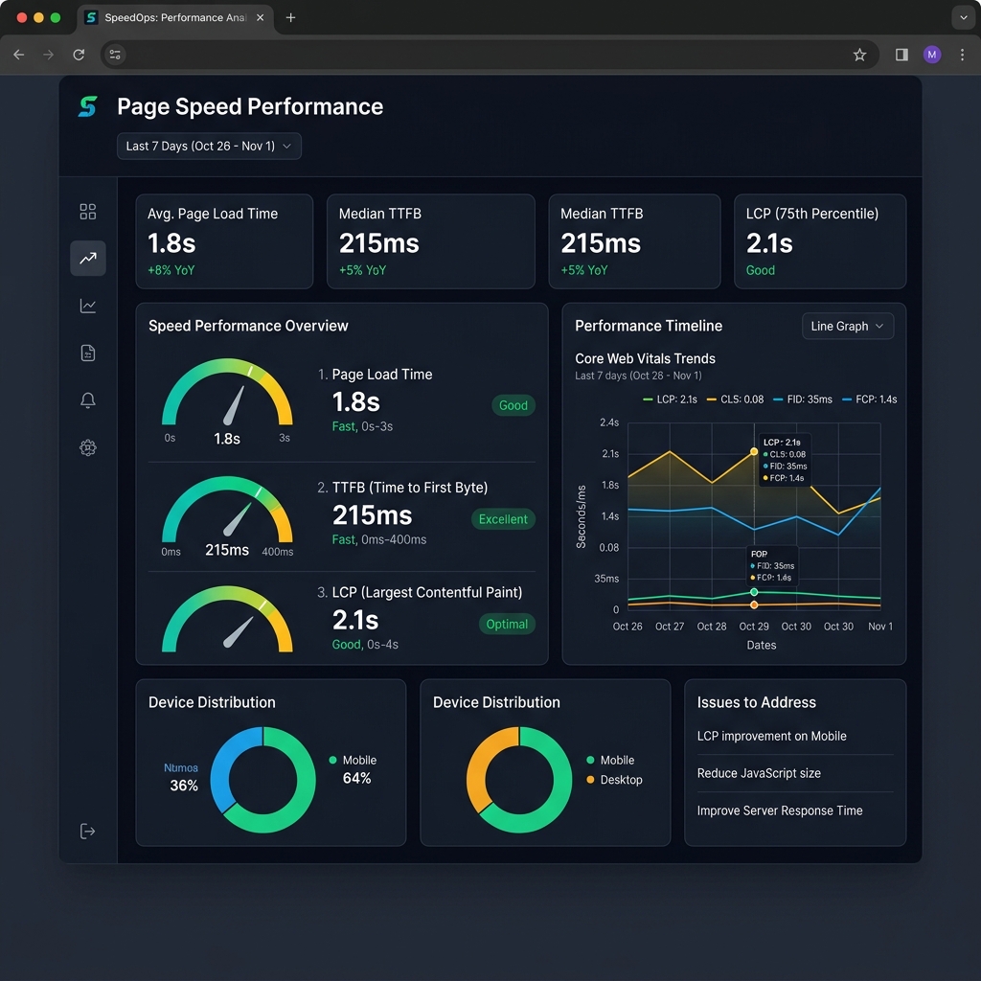Open the dashboard grid icon in sidebar

pos(87,212)
